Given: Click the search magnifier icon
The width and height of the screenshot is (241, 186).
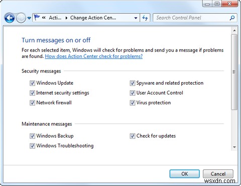Looking at the screenshot, I should (232, 18).
